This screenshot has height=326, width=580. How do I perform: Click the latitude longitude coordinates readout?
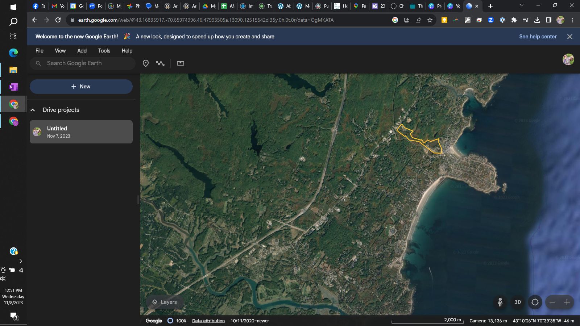tap(537, 321)
